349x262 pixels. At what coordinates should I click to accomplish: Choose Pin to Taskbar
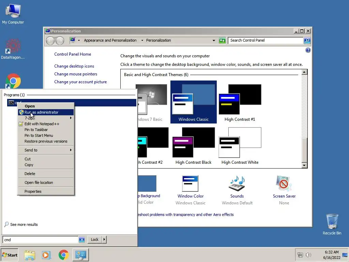tap(46, 130)
